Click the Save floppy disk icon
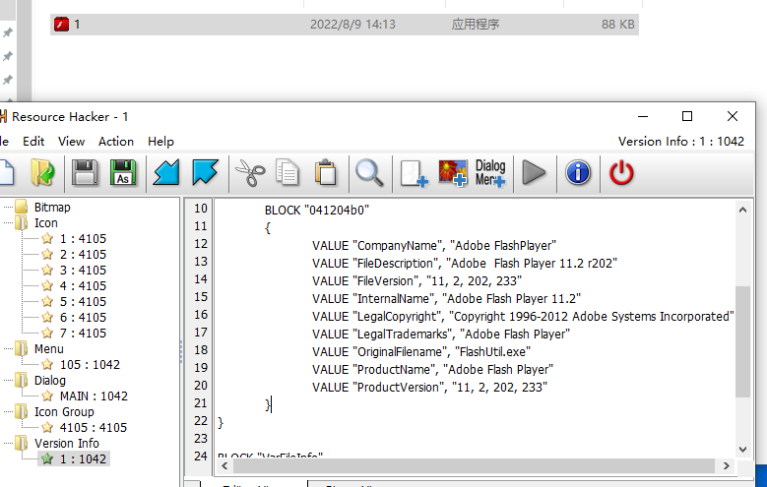The height and width of the screenshot is (487, 767). (x=85, y=172)
